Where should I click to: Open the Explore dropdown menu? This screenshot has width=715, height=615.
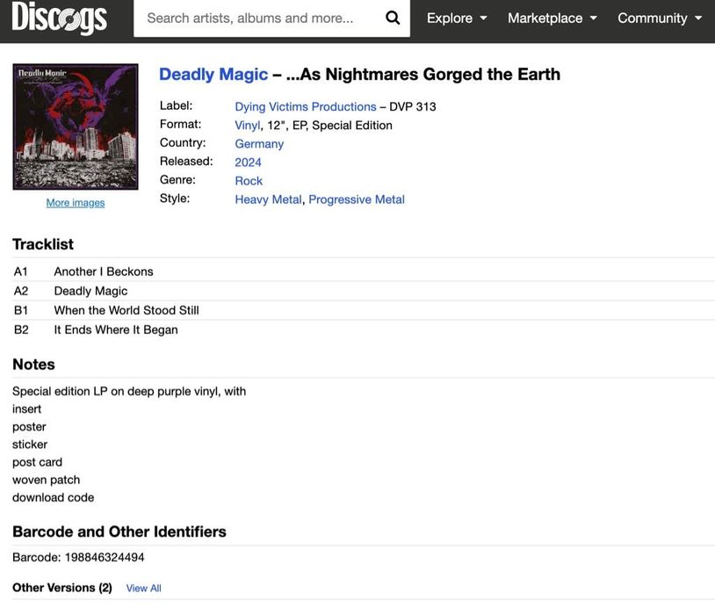(x=457, y=18)
